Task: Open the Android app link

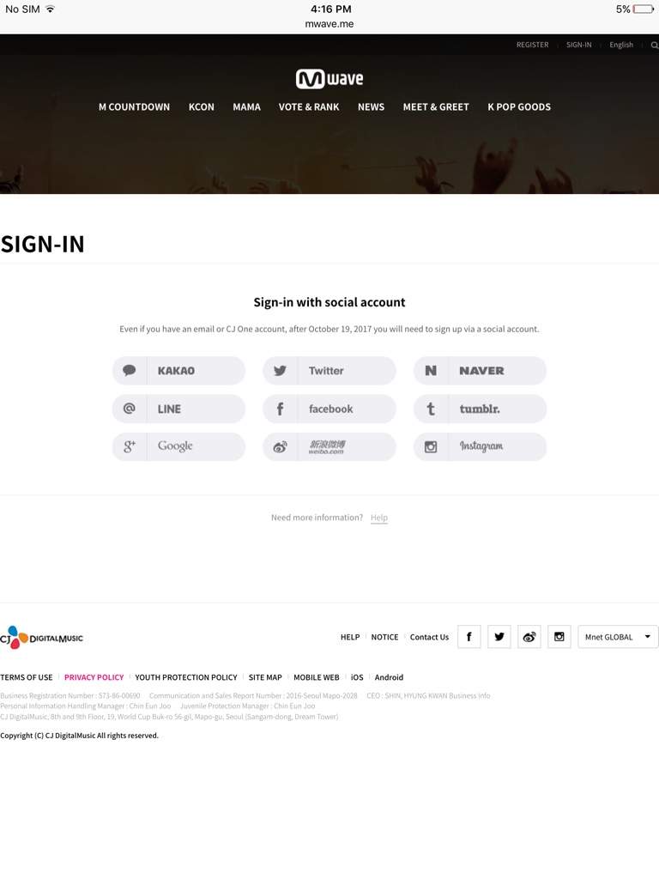Action: pos(389,677)
